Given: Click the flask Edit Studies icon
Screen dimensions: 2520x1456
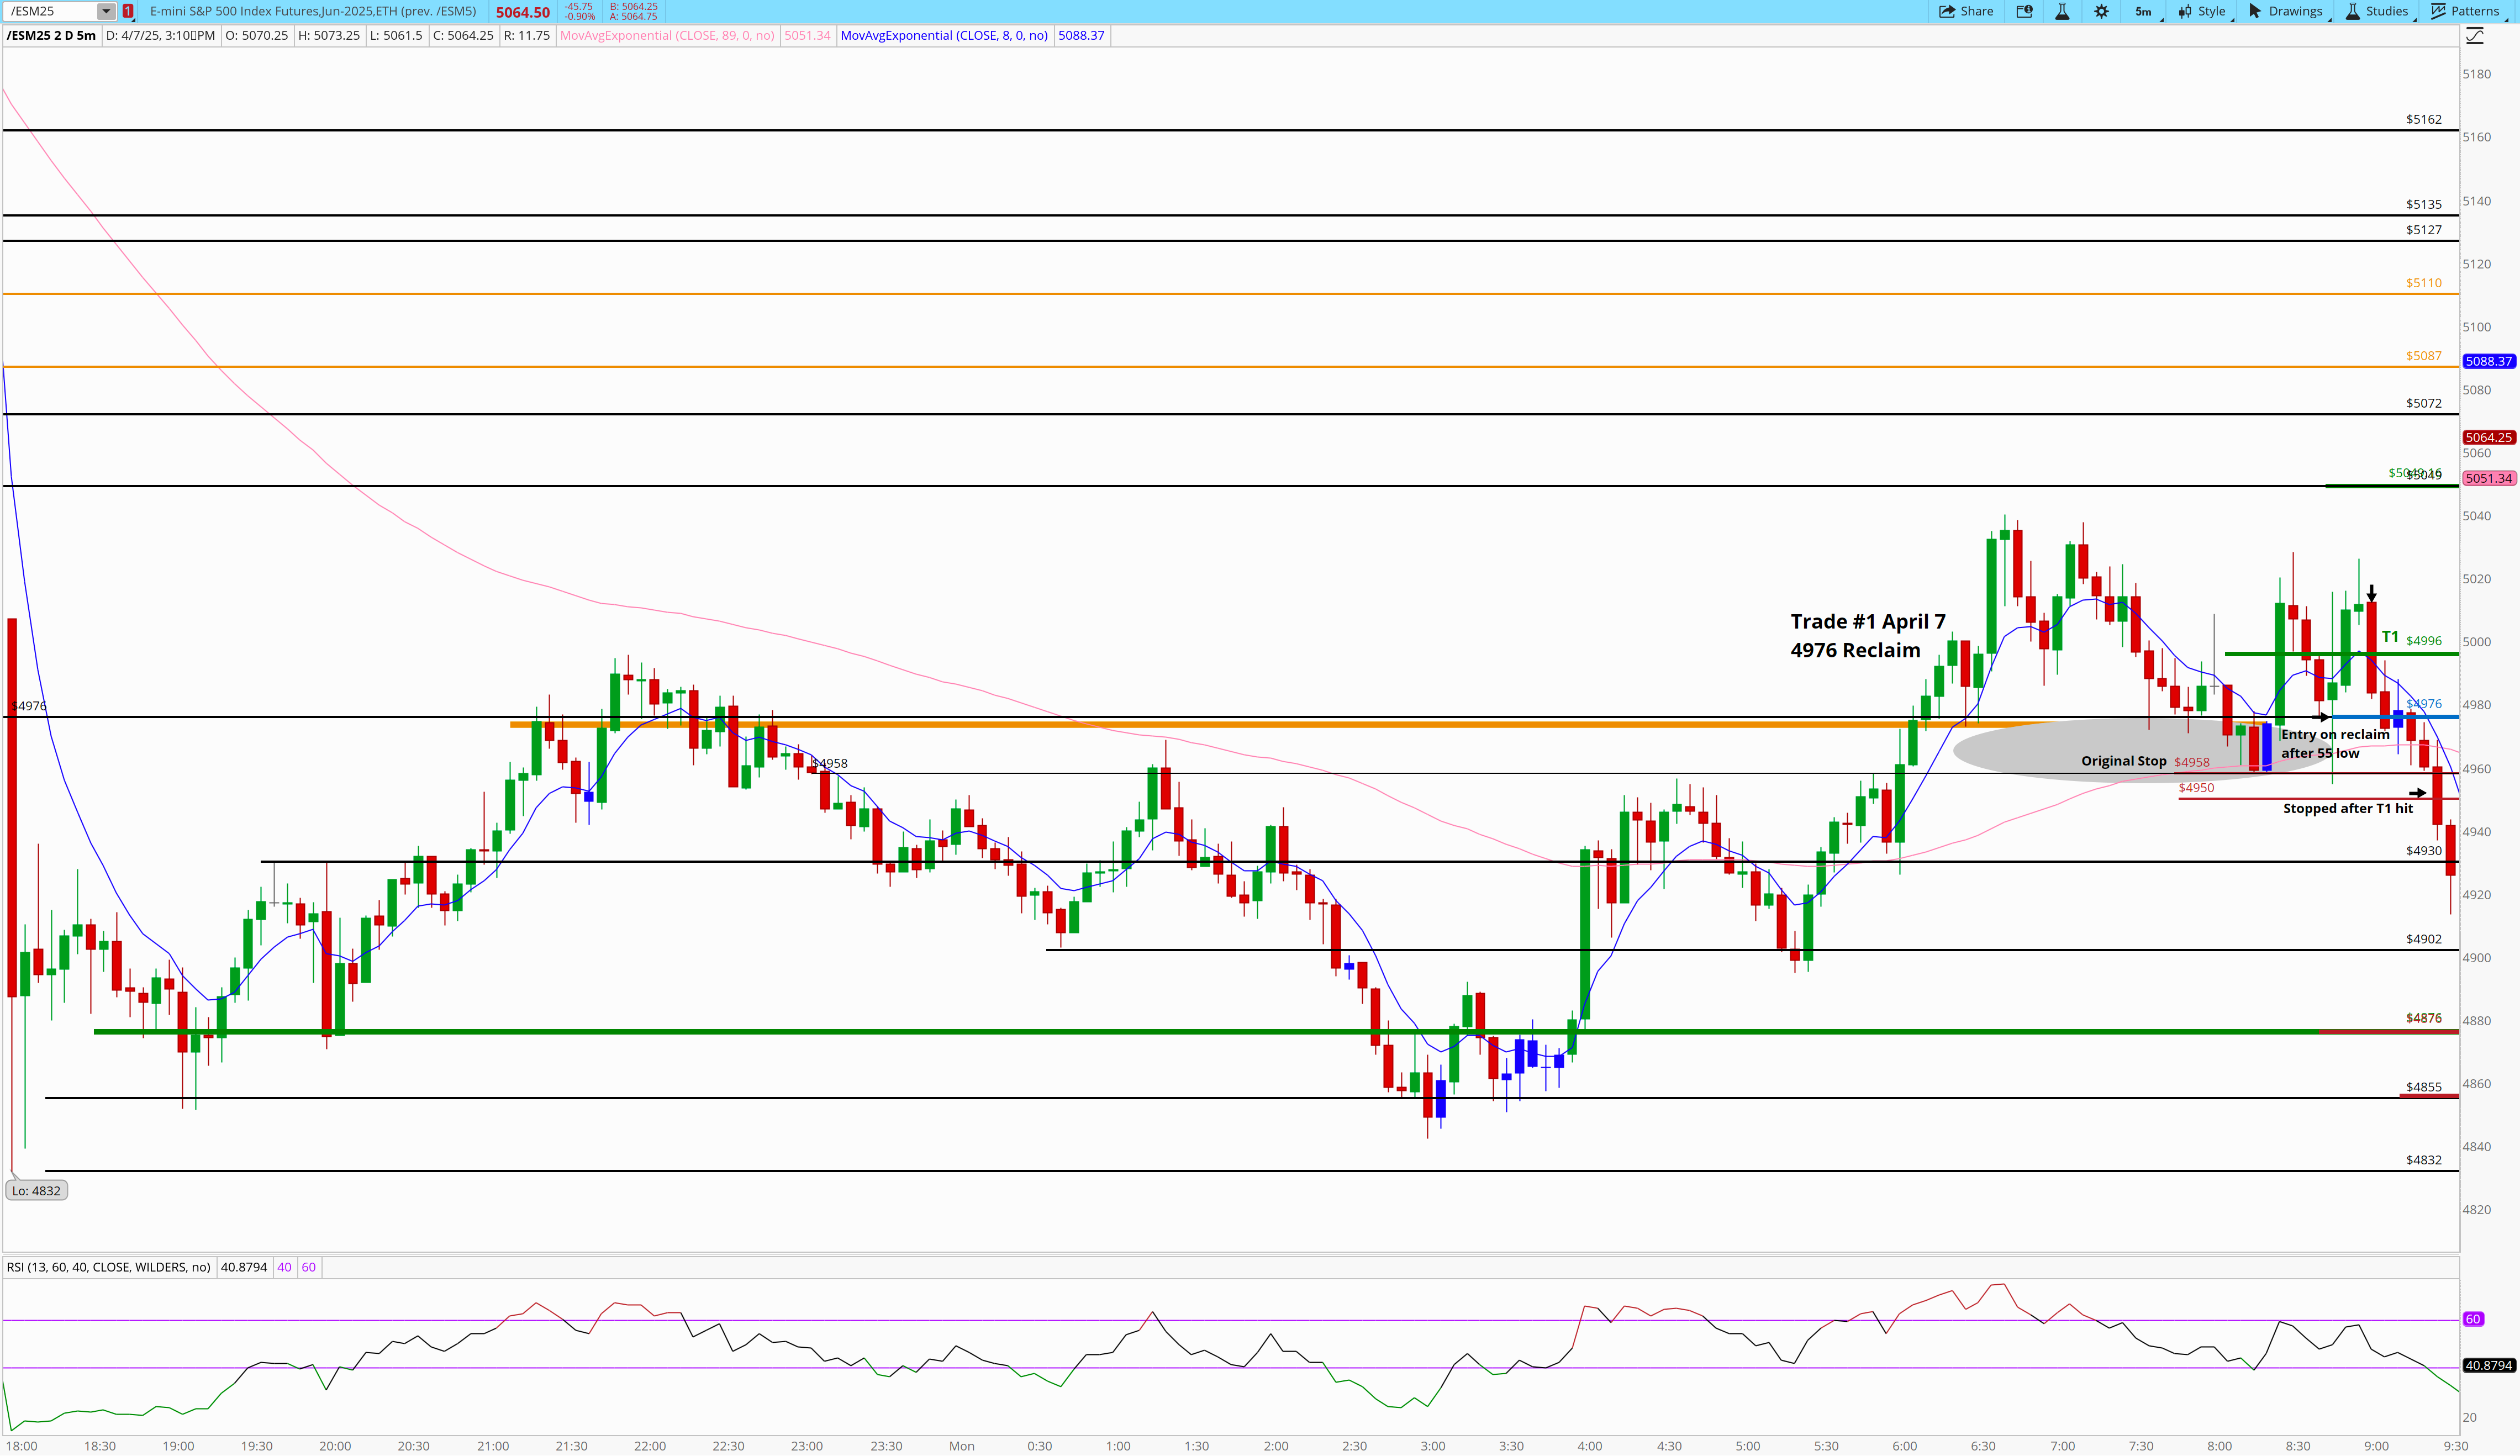Looking at the screenshot, I should point(2062,11).
